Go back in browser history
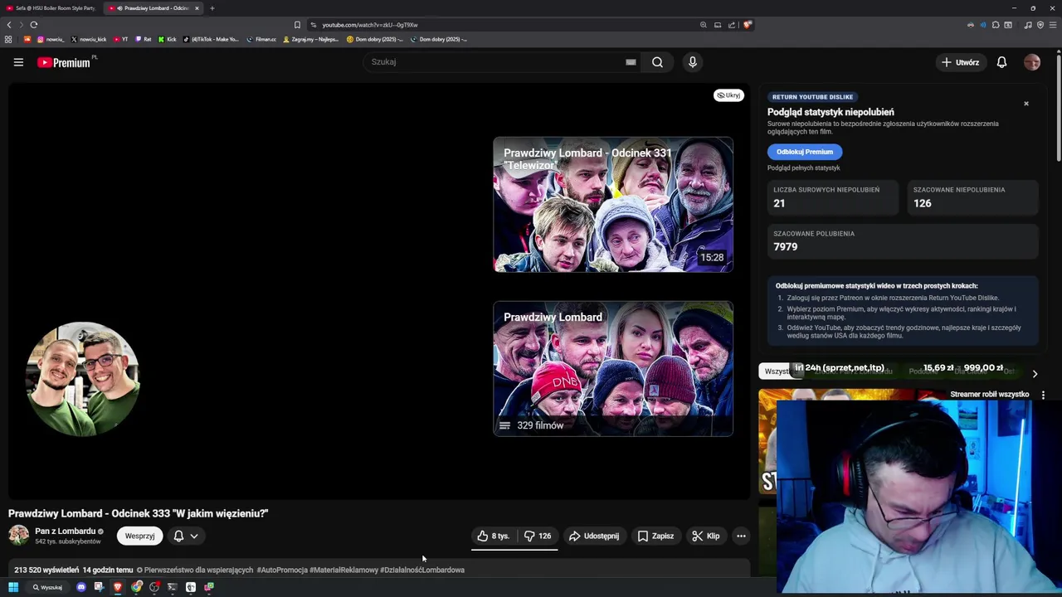The image size is (1062, 597). 9,25
